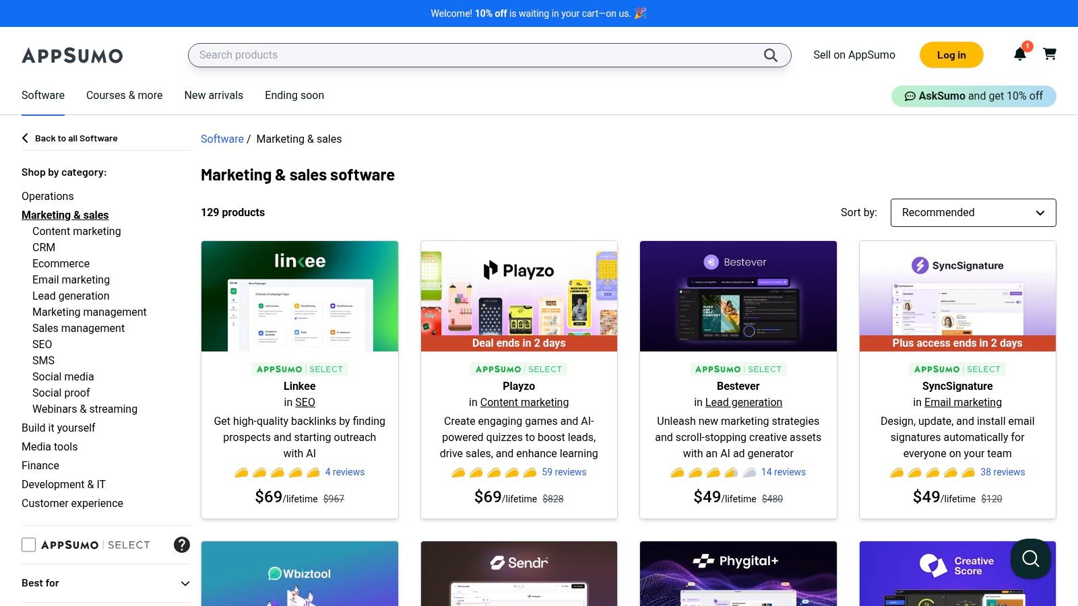Click the Linkee star rating tacos
Viewport: 1078px width, 606px height.
coord(277,472)
